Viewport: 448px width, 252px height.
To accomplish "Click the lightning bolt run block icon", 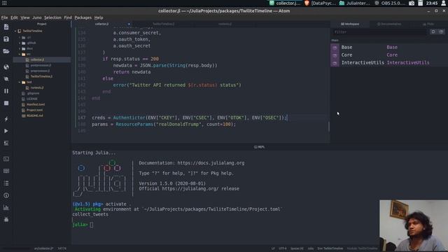I will [x=6, y=118].
